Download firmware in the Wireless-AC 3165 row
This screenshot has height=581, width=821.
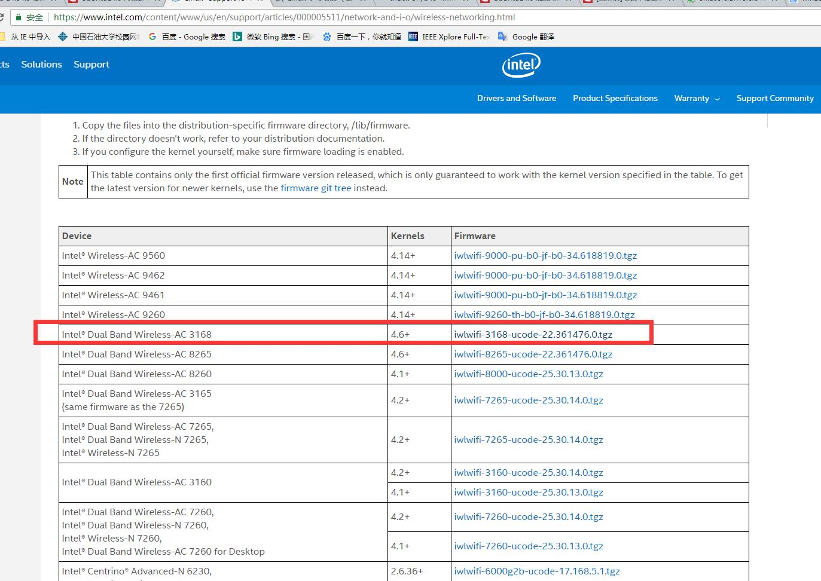[x=529, y=400]
